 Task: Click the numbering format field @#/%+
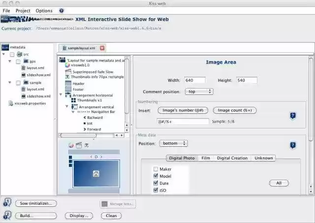click(x=183, y=122)
